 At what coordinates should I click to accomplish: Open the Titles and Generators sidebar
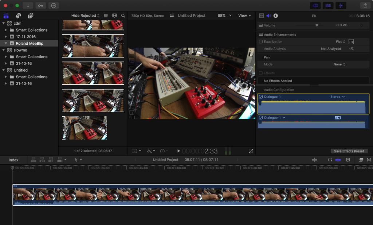click(31, 16)
